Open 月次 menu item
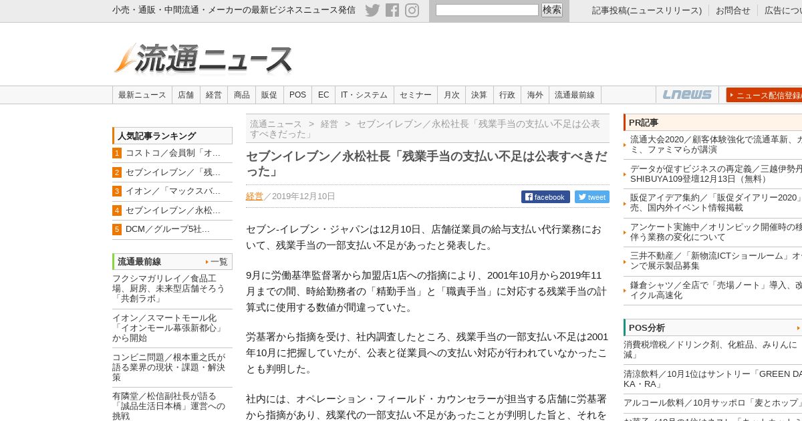The height and width of the screenshot is (421, 802). tap(452, 95)
